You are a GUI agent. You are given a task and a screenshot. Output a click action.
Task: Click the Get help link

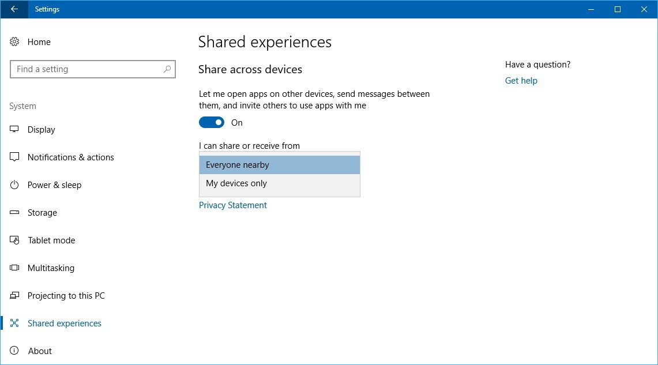(521, 81)
